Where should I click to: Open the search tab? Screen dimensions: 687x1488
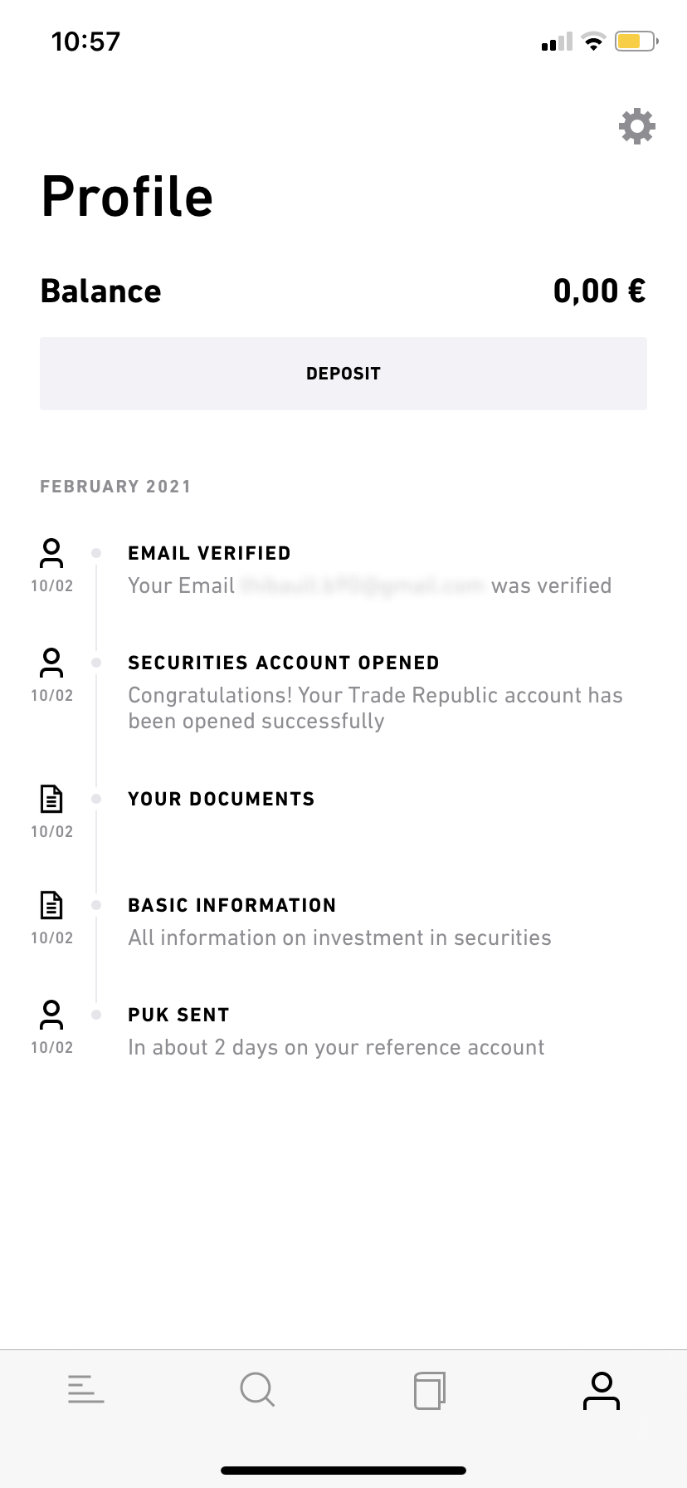(x=257, y=1389)
